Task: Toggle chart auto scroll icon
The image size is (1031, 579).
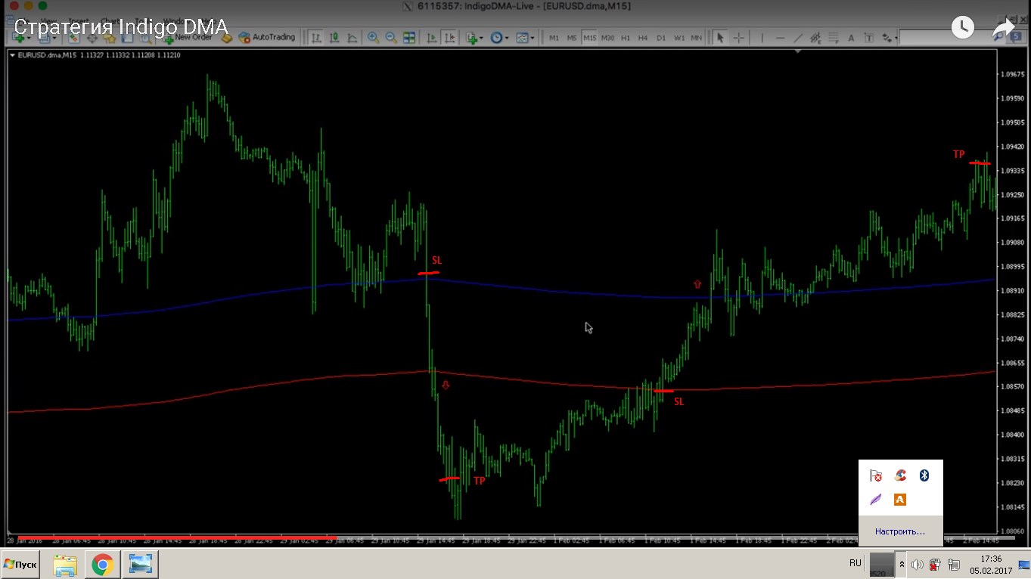Action: 431,38
